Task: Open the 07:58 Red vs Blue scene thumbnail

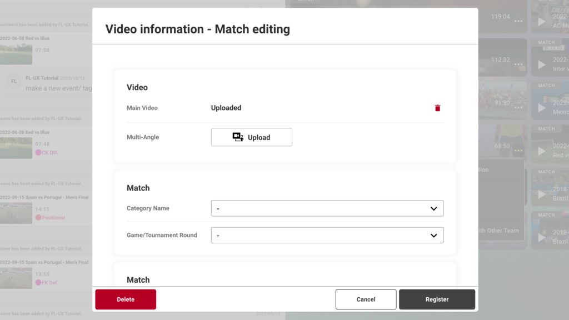Action: pos(16,54)
